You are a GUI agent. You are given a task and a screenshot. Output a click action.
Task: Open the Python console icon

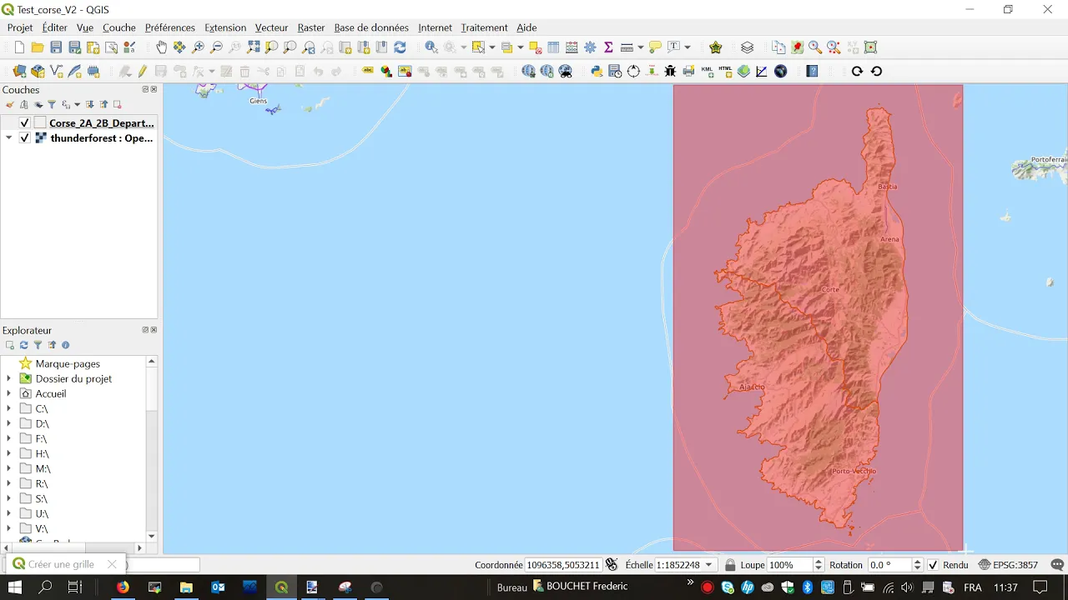click(x=597, y=72)
